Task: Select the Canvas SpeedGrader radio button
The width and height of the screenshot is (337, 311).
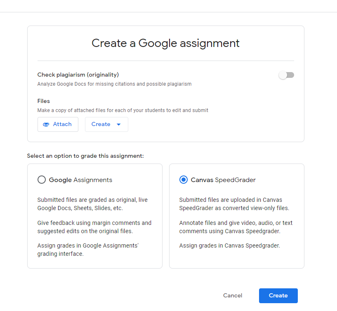Action: pos(184,180)
